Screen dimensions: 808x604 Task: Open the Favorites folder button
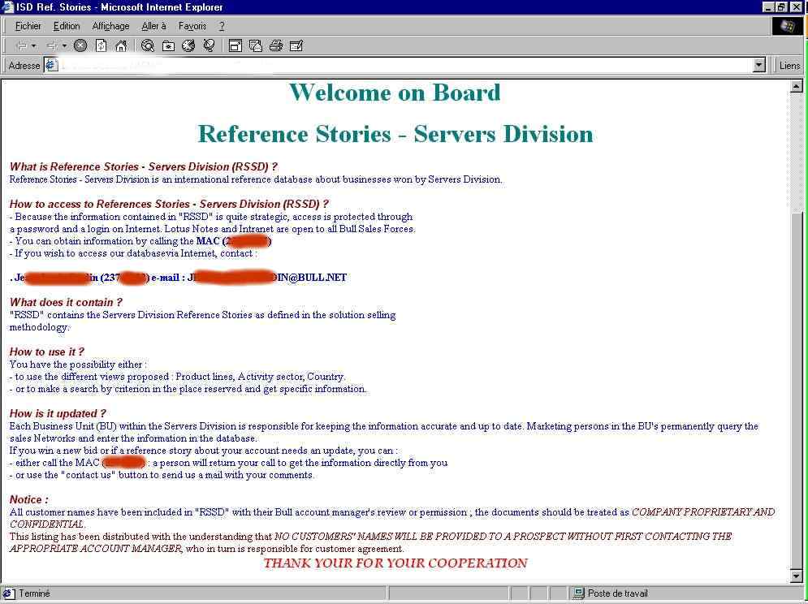pos(169,45)
